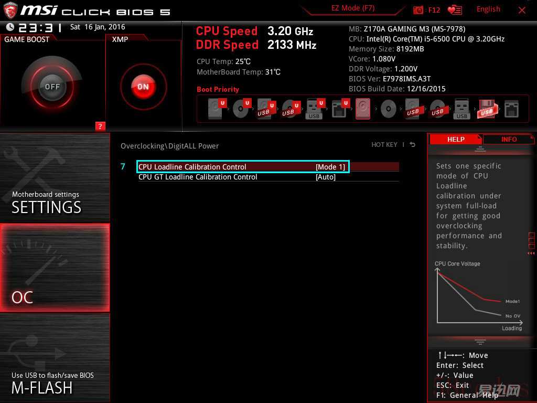Click the CPU Core Voltage graph
Image resolution: width=537 pixels, height=403 pixels.
pyautogui.click(x=479, y=296)
